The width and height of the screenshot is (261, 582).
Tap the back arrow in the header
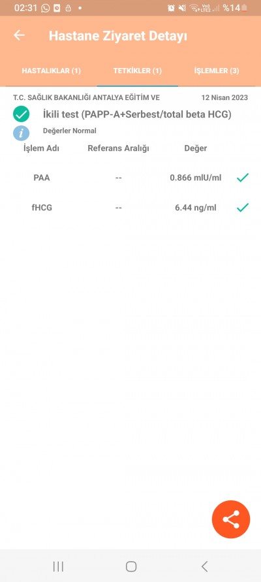coord(19,35)
